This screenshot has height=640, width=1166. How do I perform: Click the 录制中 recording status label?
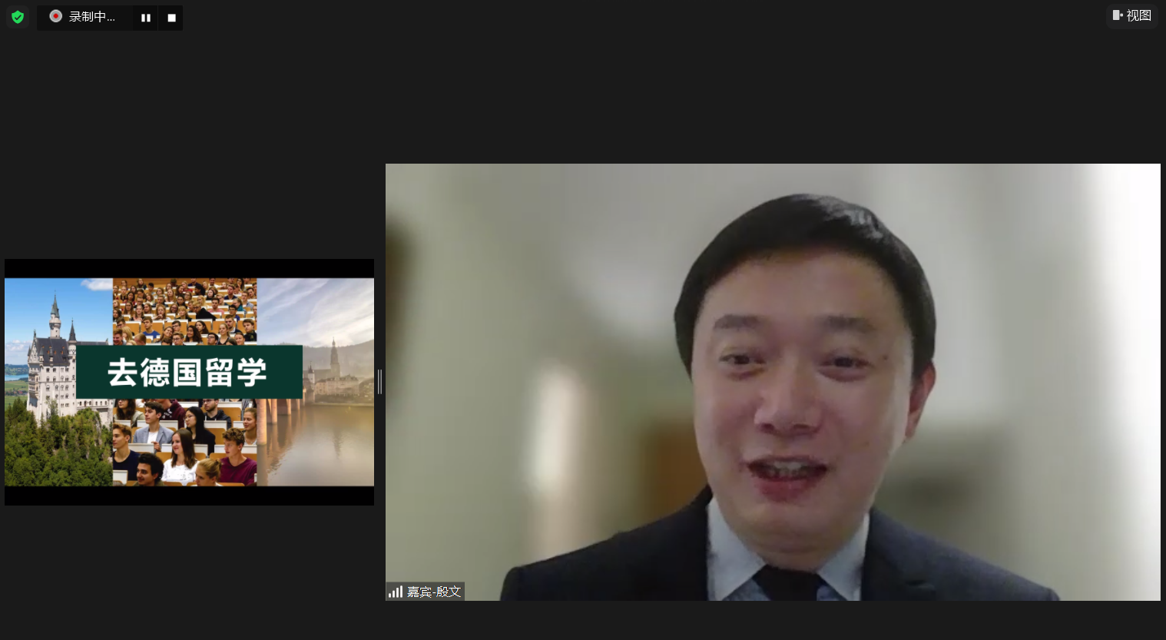(x=92, y=17)
